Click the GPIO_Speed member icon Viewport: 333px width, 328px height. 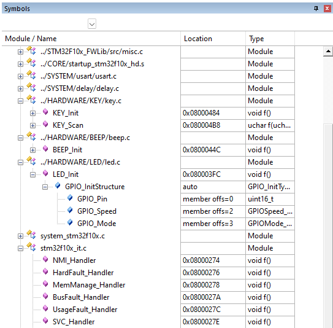[x=70, y=210]
